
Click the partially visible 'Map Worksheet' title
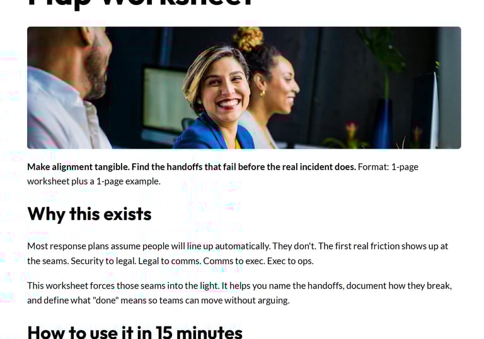(x=141, y=4)
